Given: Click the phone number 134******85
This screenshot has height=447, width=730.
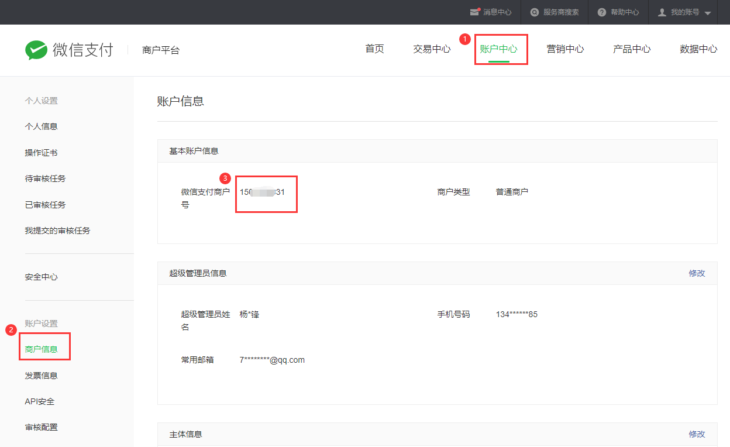Looking at the screenshot, I should point(516,314).
